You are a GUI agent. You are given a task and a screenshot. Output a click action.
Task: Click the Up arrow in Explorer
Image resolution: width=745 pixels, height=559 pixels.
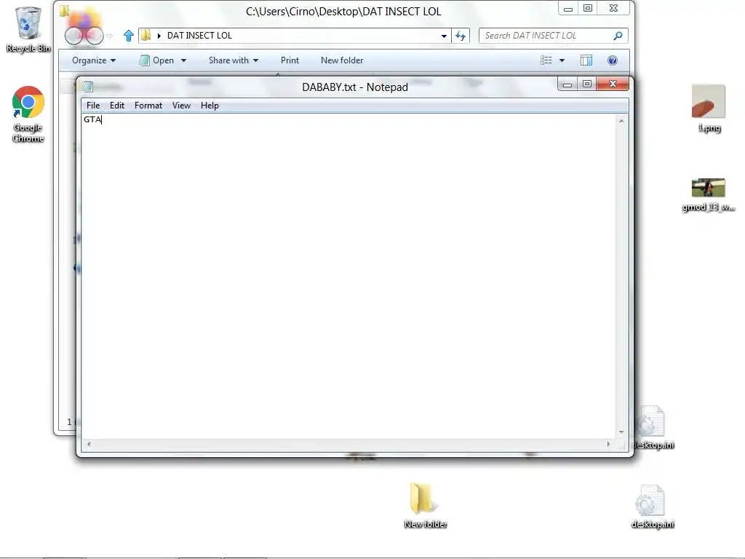click(128, 36)
